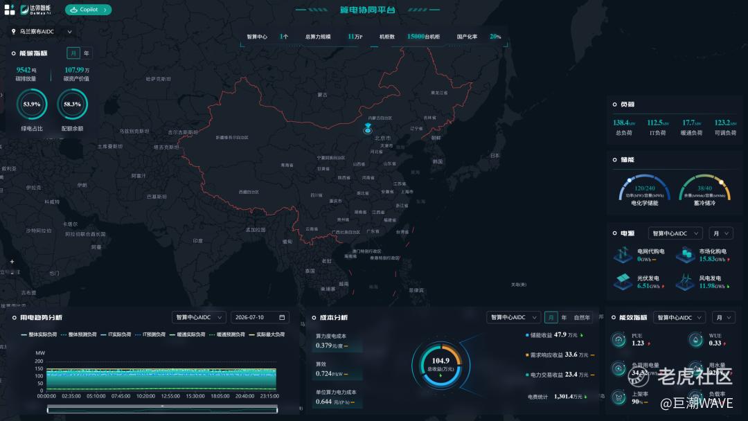Click the chart time range zoom slider
This screenshot has width=748, height=421.
tap(162, 409)
